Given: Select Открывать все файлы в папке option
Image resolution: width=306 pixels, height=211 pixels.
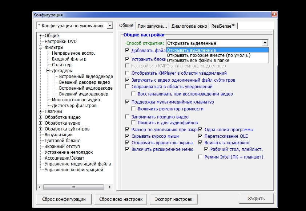Looking at the screenshot, I should 198,60.
